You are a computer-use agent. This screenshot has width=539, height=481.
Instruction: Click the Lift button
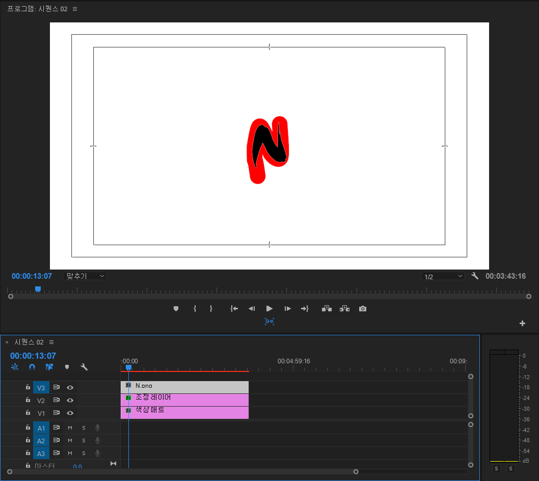tap(327, 309)
